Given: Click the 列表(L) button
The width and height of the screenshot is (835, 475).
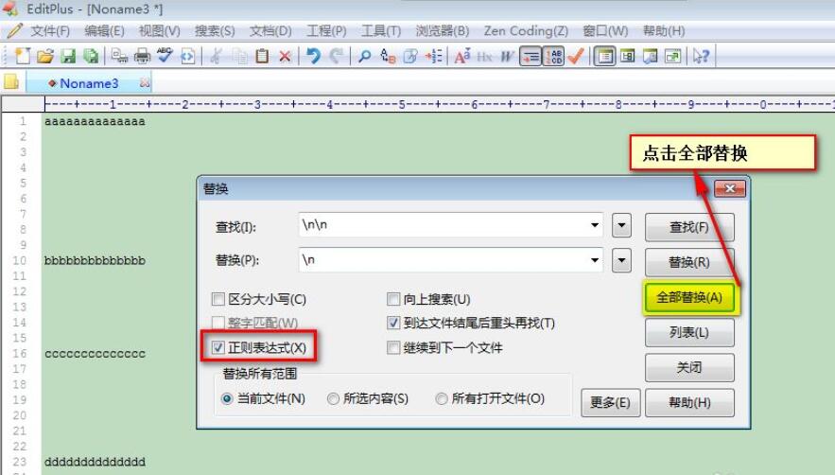Looking at the screenshot, I should [689, 333].
